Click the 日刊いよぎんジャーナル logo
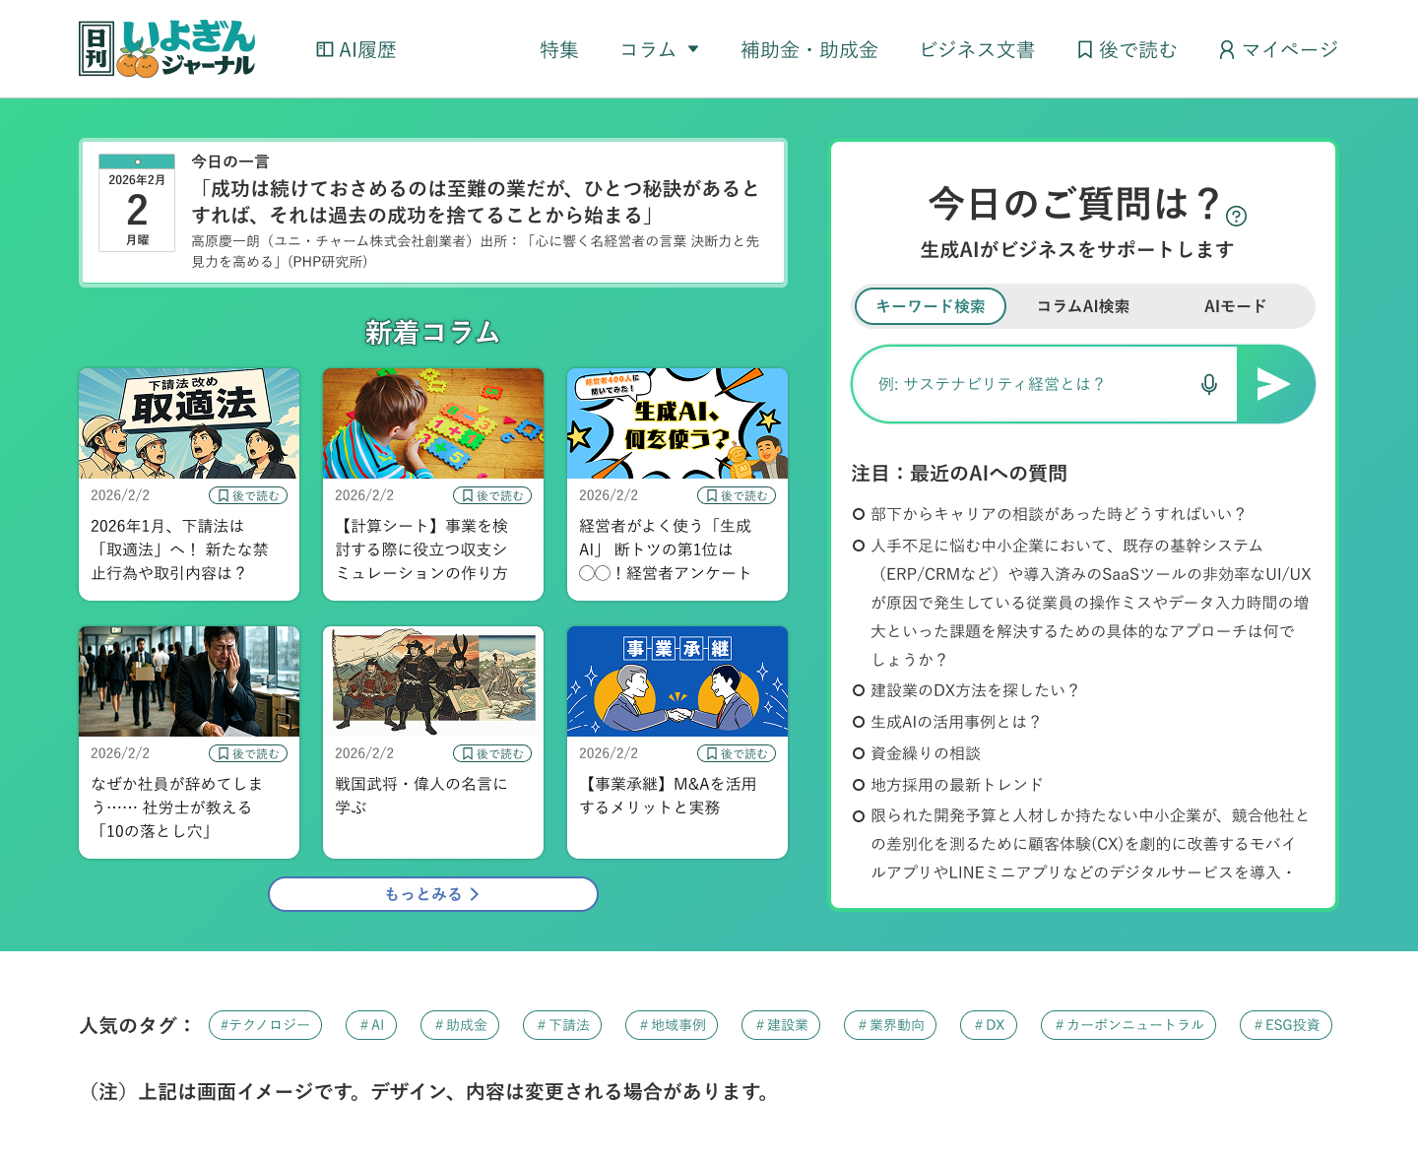Screen dimensions: 1418x1162 [x=167, y=49]
